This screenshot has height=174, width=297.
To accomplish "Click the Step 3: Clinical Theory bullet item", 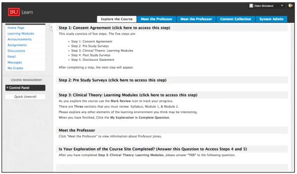I will point(102,50).
